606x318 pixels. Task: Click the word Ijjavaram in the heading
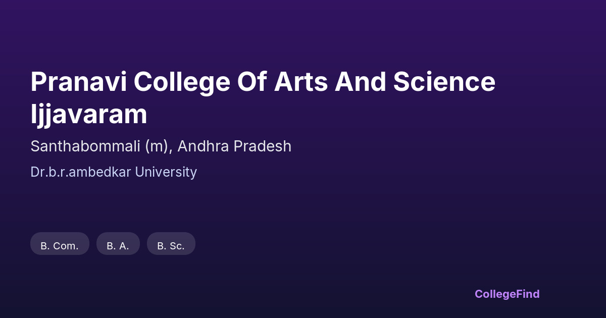(x=89, y=114)
